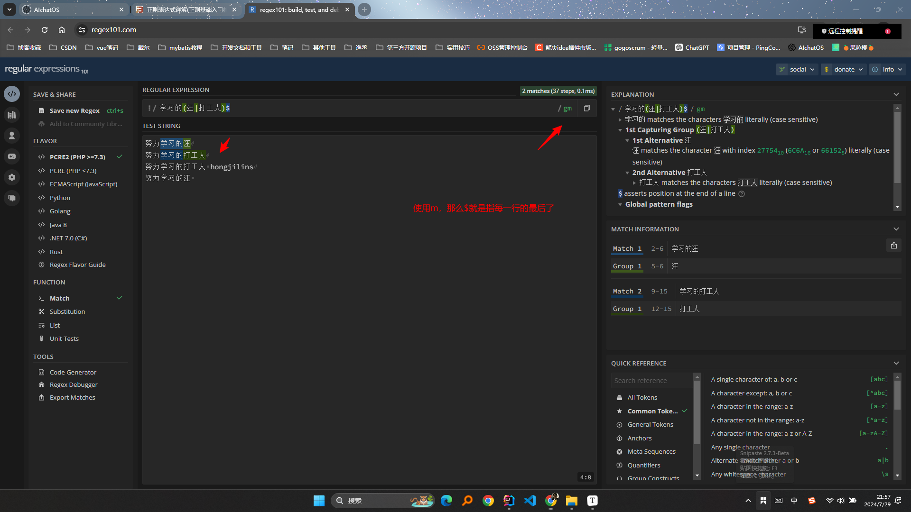Open the gm regex flags dropdown
This screenshot has height=512, width=911.
tap(567, 109)
